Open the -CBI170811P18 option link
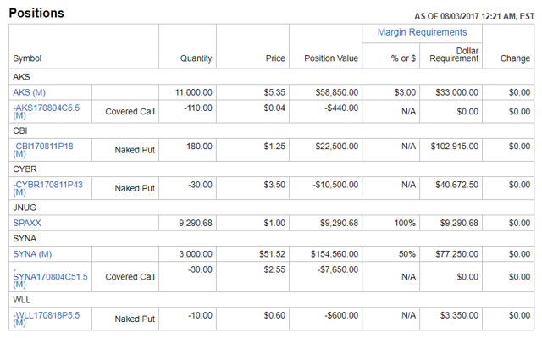 (43, 150)
